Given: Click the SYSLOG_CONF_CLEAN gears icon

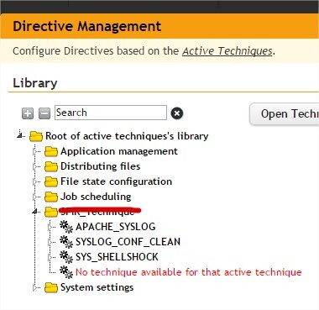Looking at the screenshot, I should pyautogui.click(x=66, y=242).
